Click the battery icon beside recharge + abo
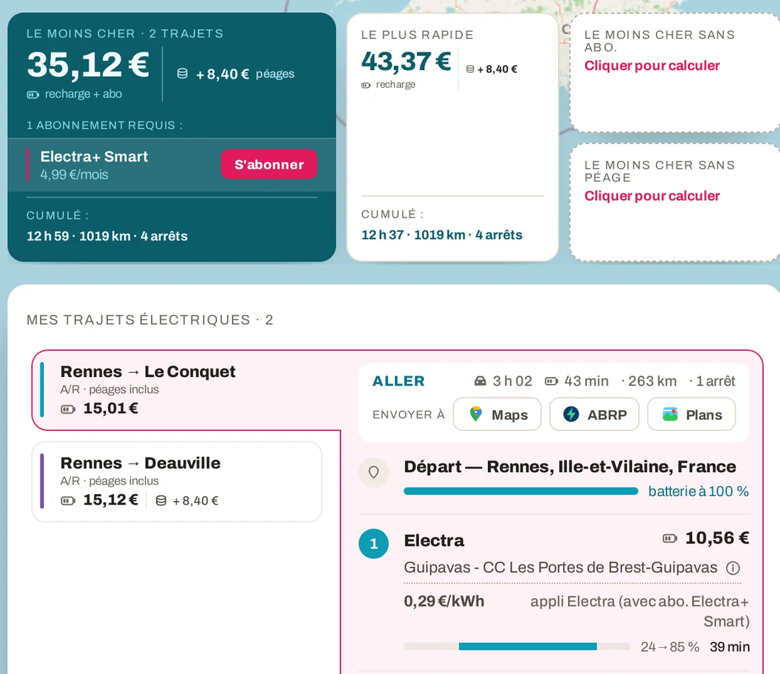The width and height of the screenshot is (780, 674). coord(33,94)
